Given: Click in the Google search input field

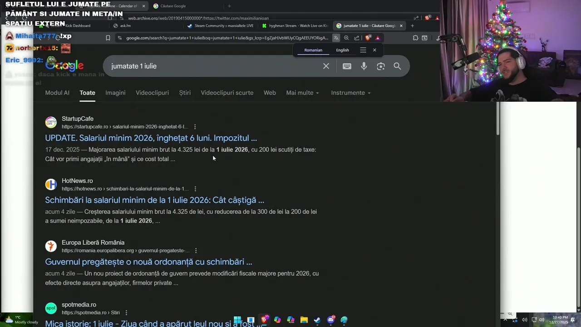Looking at the screenshot, I should [213, 66].
